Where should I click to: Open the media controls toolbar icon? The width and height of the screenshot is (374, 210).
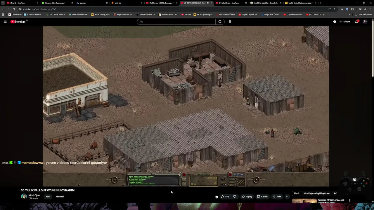point(360,9)
